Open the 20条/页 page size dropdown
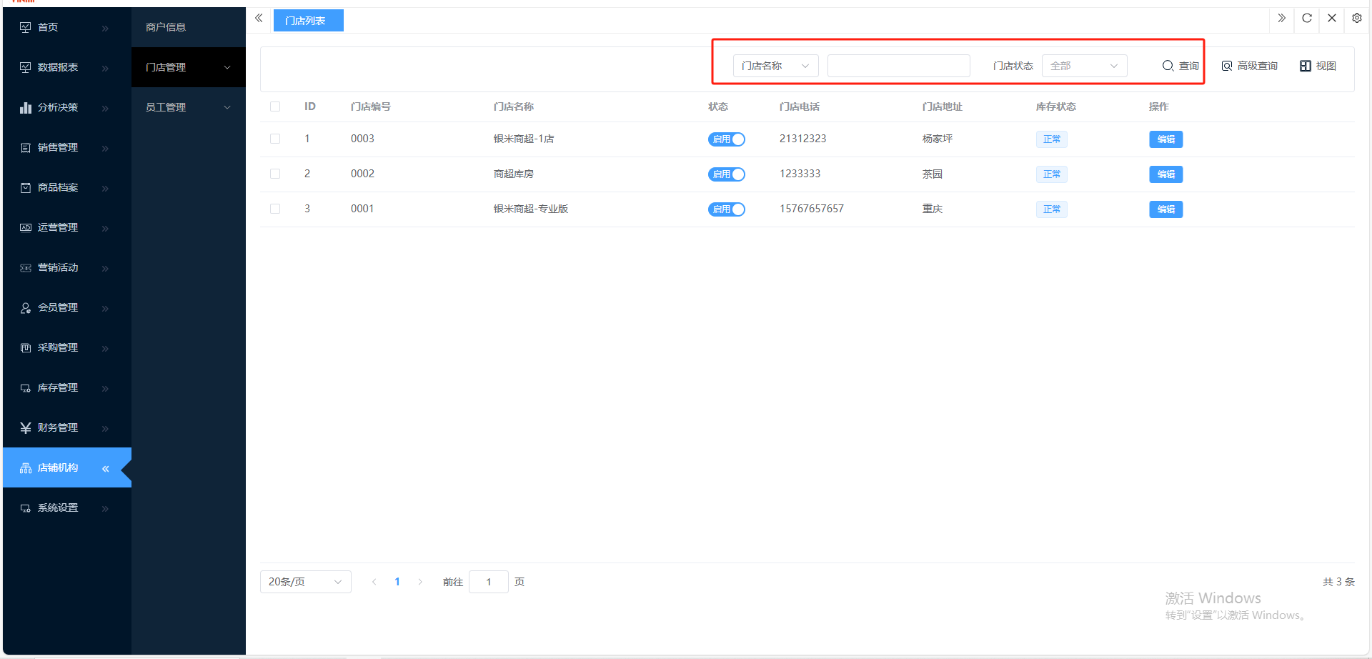The height and width of the screenshot is (659, 1372). 305,582
